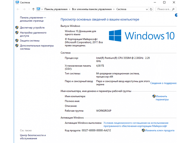Screen dimensions: 191x143
Task: Expand chevron after Все элементы панели управления
Action: [114, 9]
